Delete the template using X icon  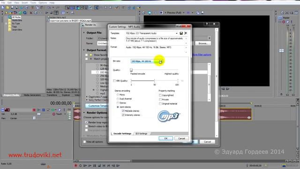coord(186,33)
